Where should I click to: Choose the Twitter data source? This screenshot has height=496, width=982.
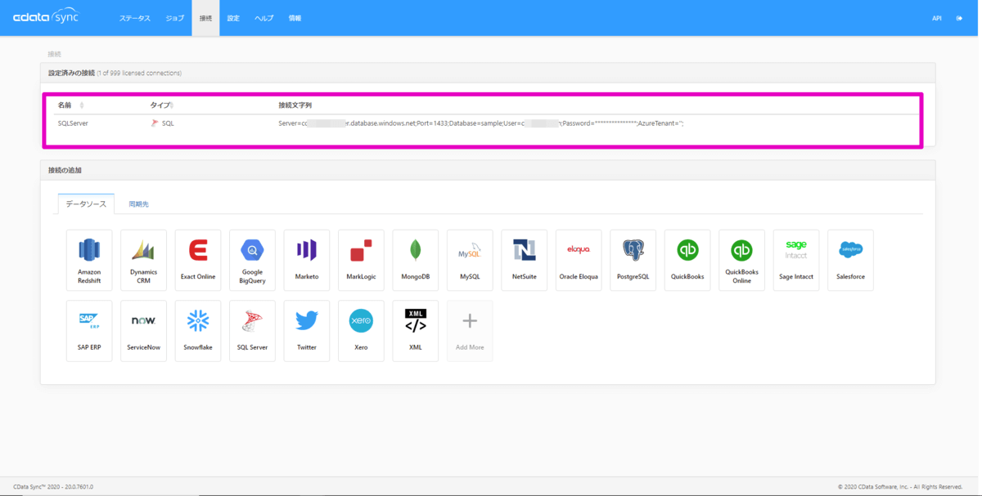[307, 331]
